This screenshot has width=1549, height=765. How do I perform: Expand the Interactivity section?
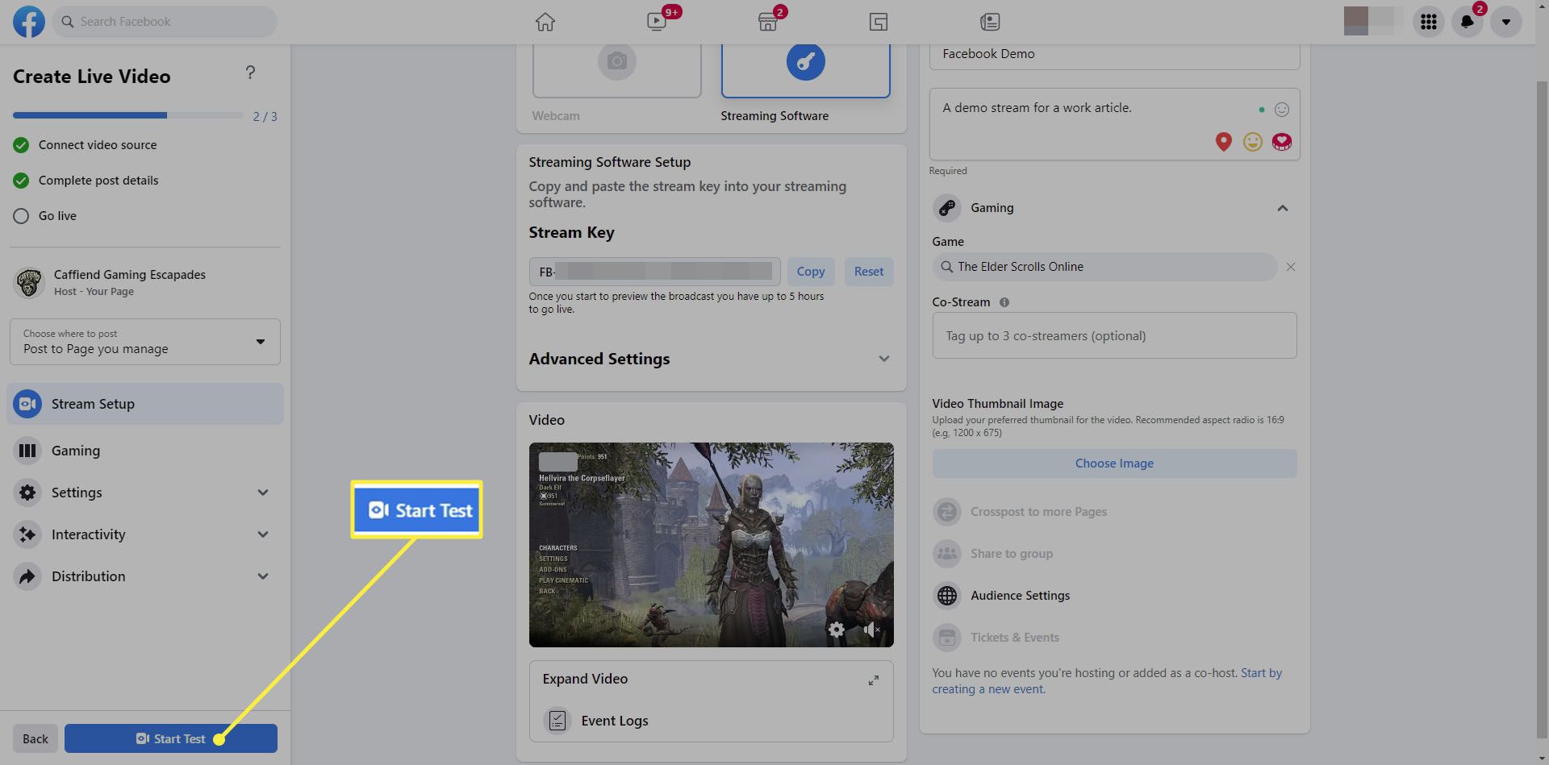(x=263, y=534)
